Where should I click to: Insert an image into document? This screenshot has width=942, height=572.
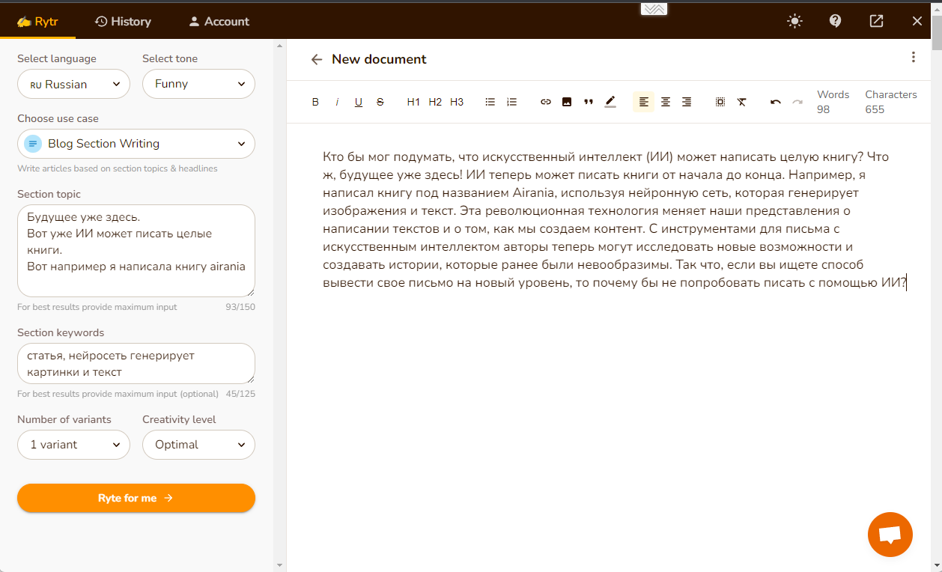click(x=567, y=102)
